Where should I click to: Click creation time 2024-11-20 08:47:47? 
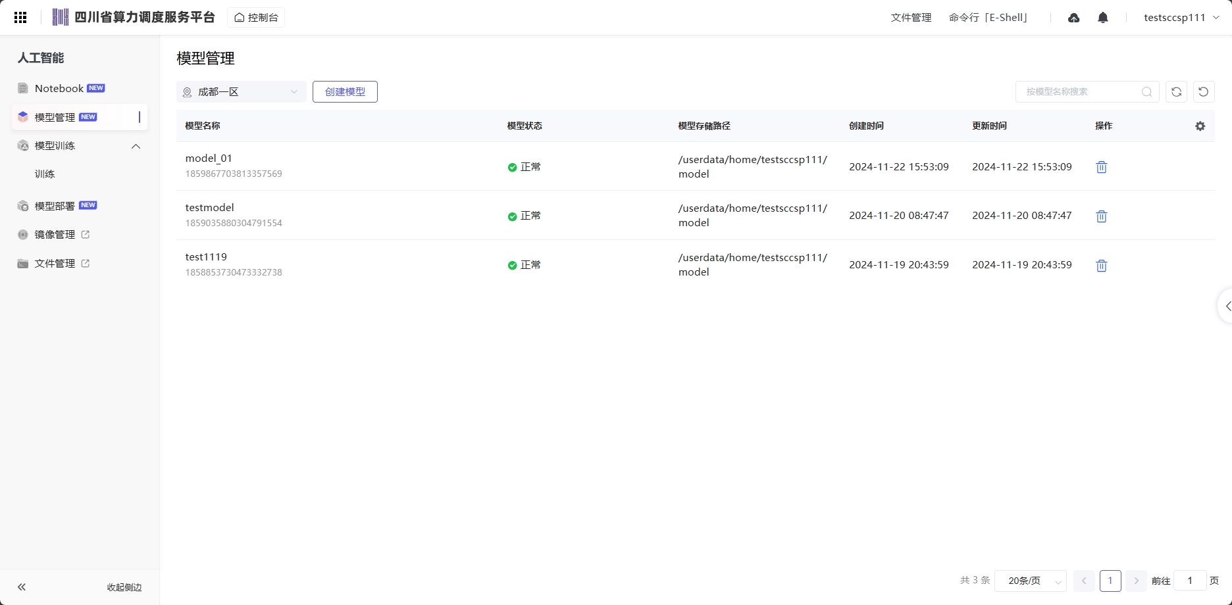pos(899,216)
